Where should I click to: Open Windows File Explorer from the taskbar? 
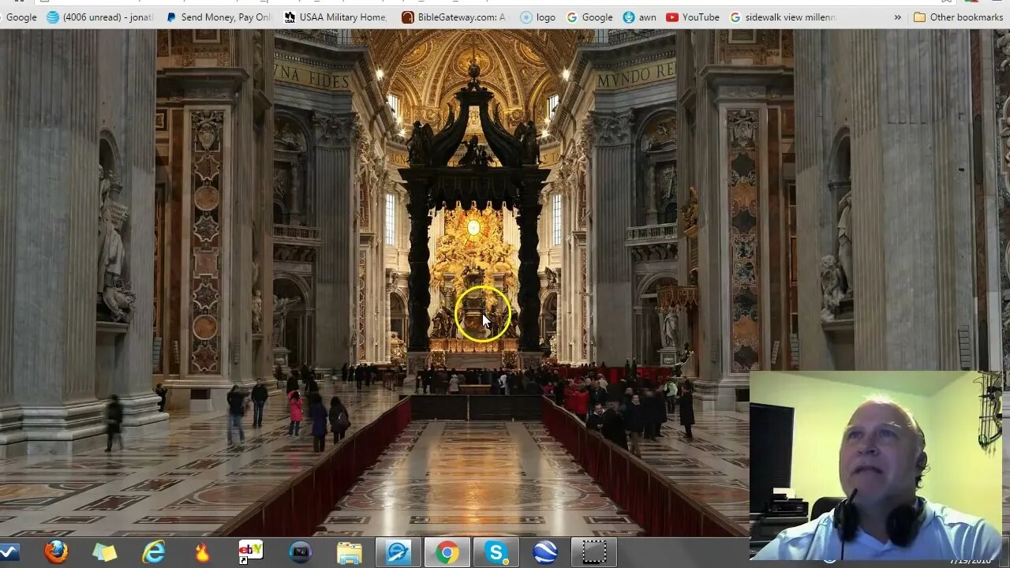point(349,552)
